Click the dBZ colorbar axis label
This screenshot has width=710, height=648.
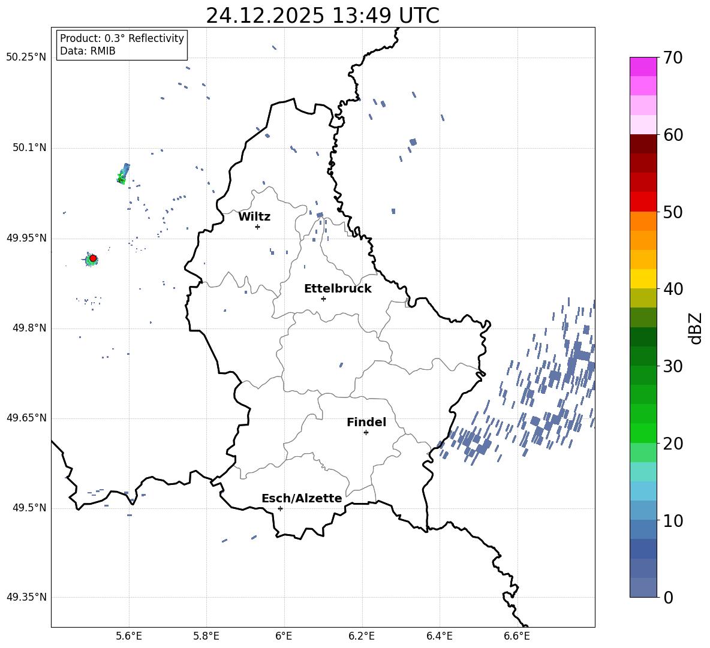(x=696, y=328)
